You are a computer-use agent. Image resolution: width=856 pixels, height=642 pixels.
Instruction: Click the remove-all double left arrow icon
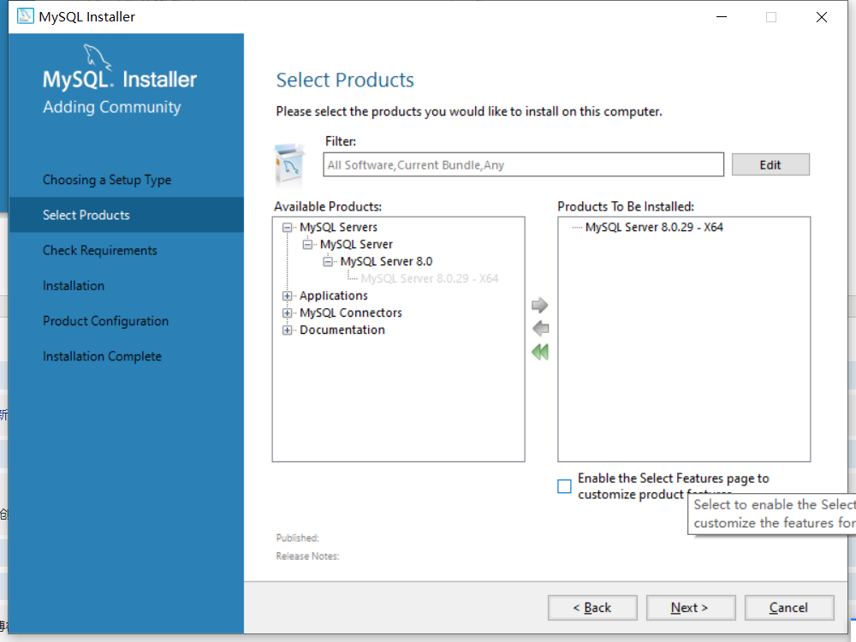tap(540, 352)
